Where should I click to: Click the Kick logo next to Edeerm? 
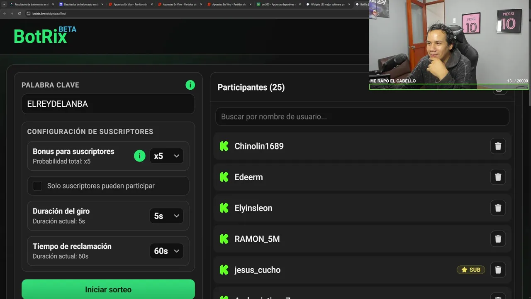tap(224, 177)
